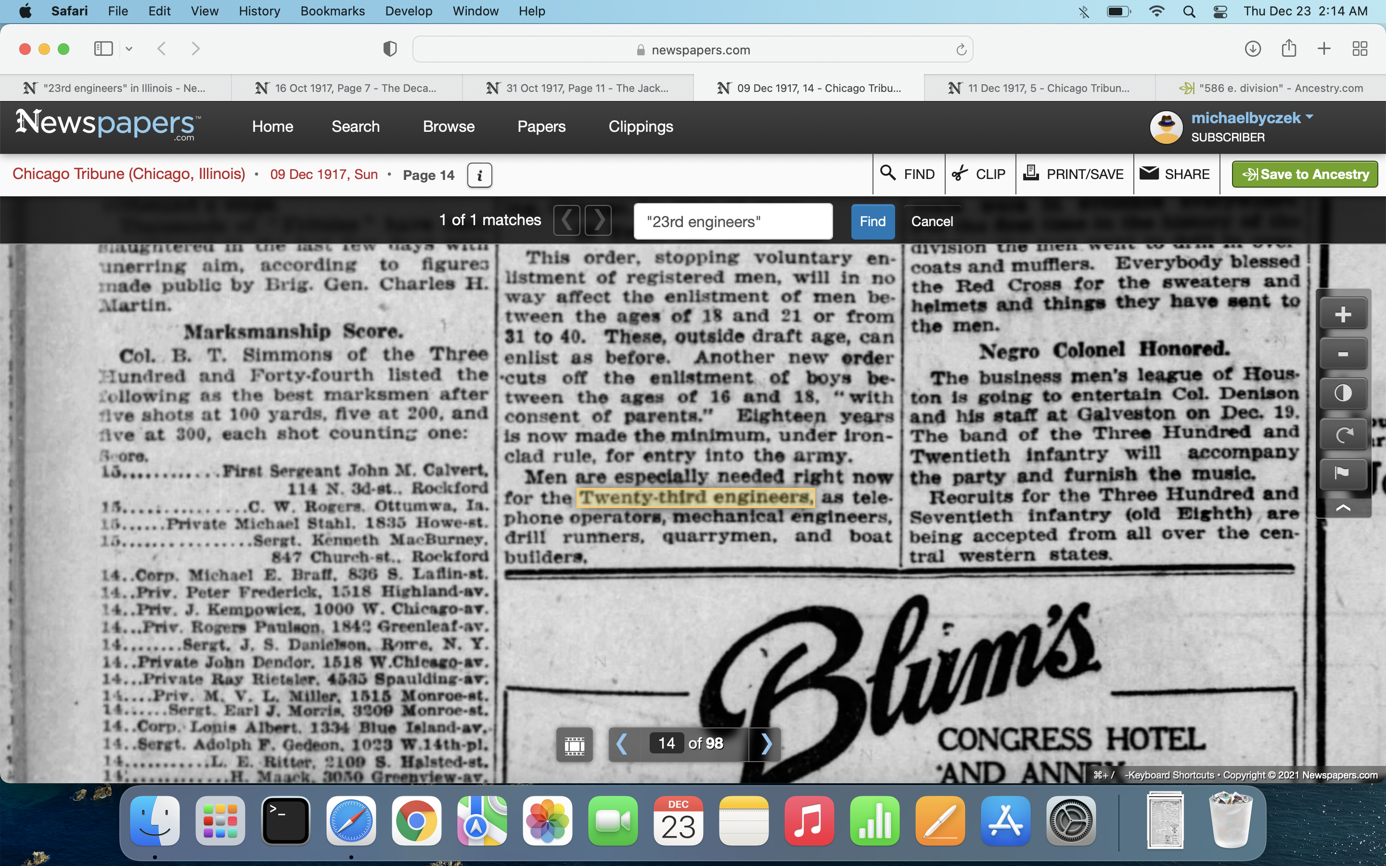This screenshot has height=866, width=1386.
Task: Rotate the newspaper page image
Action: pyautogui.click(x=1343, y=434)
